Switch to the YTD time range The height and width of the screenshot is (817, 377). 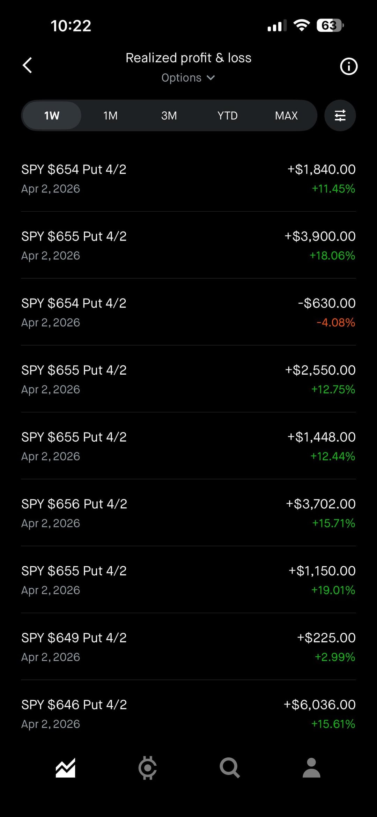pos(228,116)
